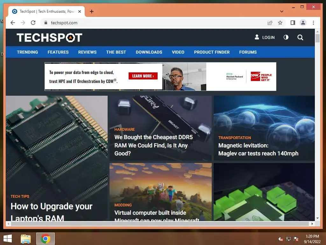Click the network tray icon

pyautogui.click(x=288, y=239)
